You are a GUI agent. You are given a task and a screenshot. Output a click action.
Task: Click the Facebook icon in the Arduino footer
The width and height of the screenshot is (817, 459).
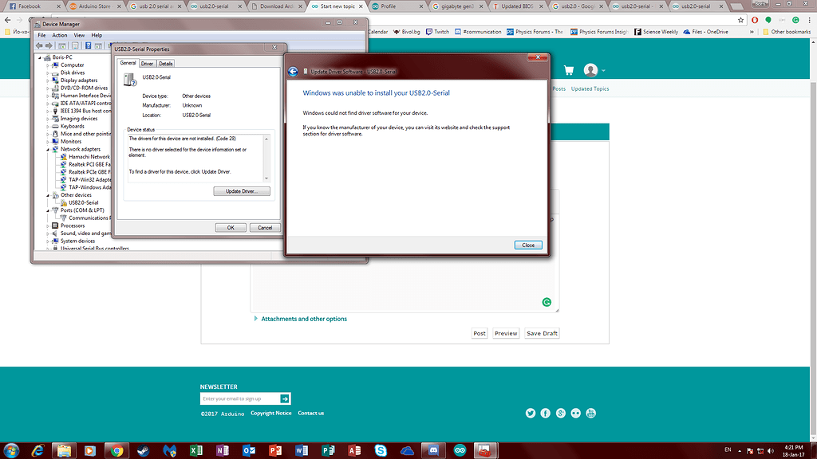pyautogui.click(x=546, y=413)
